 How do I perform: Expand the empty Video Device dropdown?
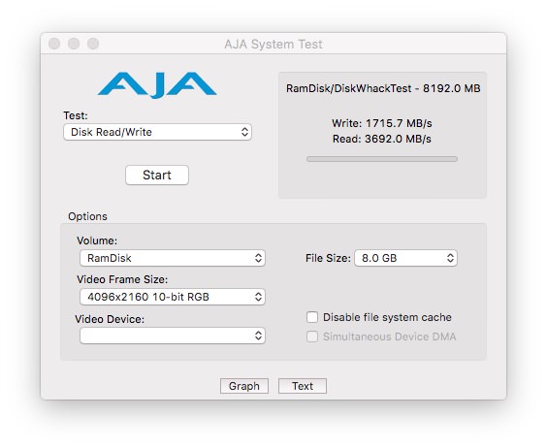(x=173, y=336)
